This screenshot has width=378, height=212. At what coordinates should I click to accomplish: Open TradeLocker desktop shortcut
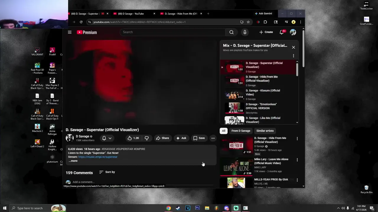pos(366,6)
